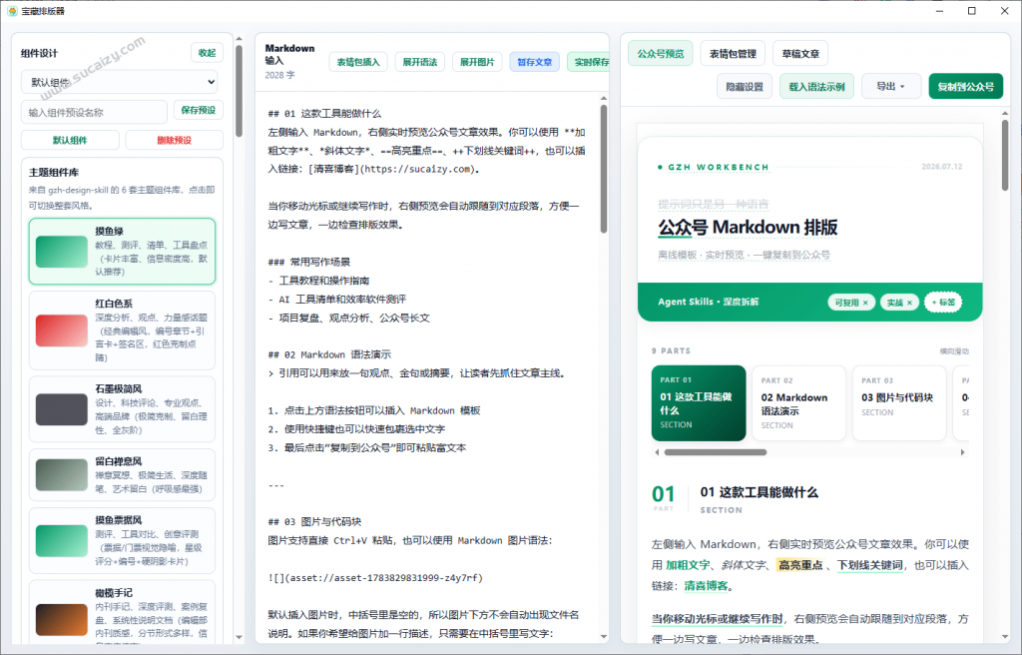This screenshot has width=1022, height=655.
Task: Click the red 删除预设 button
Action: (x=174, y=140)
